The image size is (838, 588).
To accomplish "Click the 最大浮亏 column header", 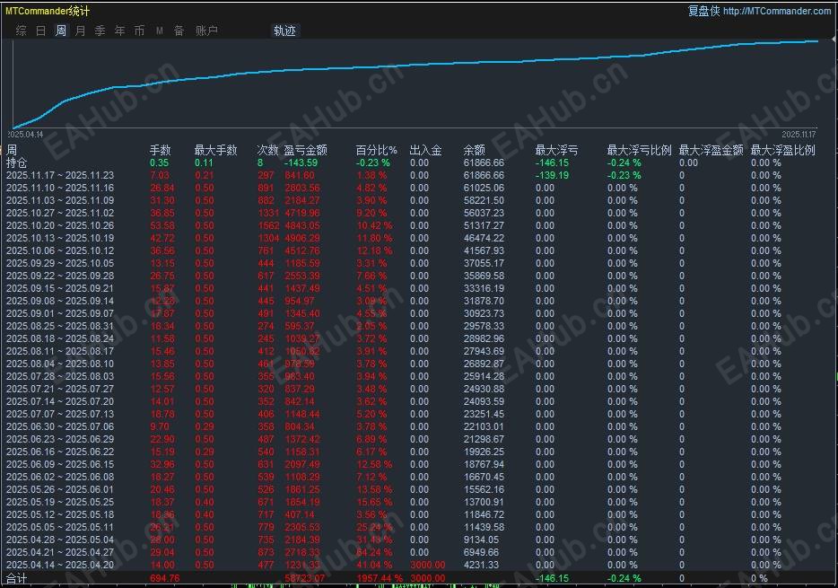I will coord(556,150).
